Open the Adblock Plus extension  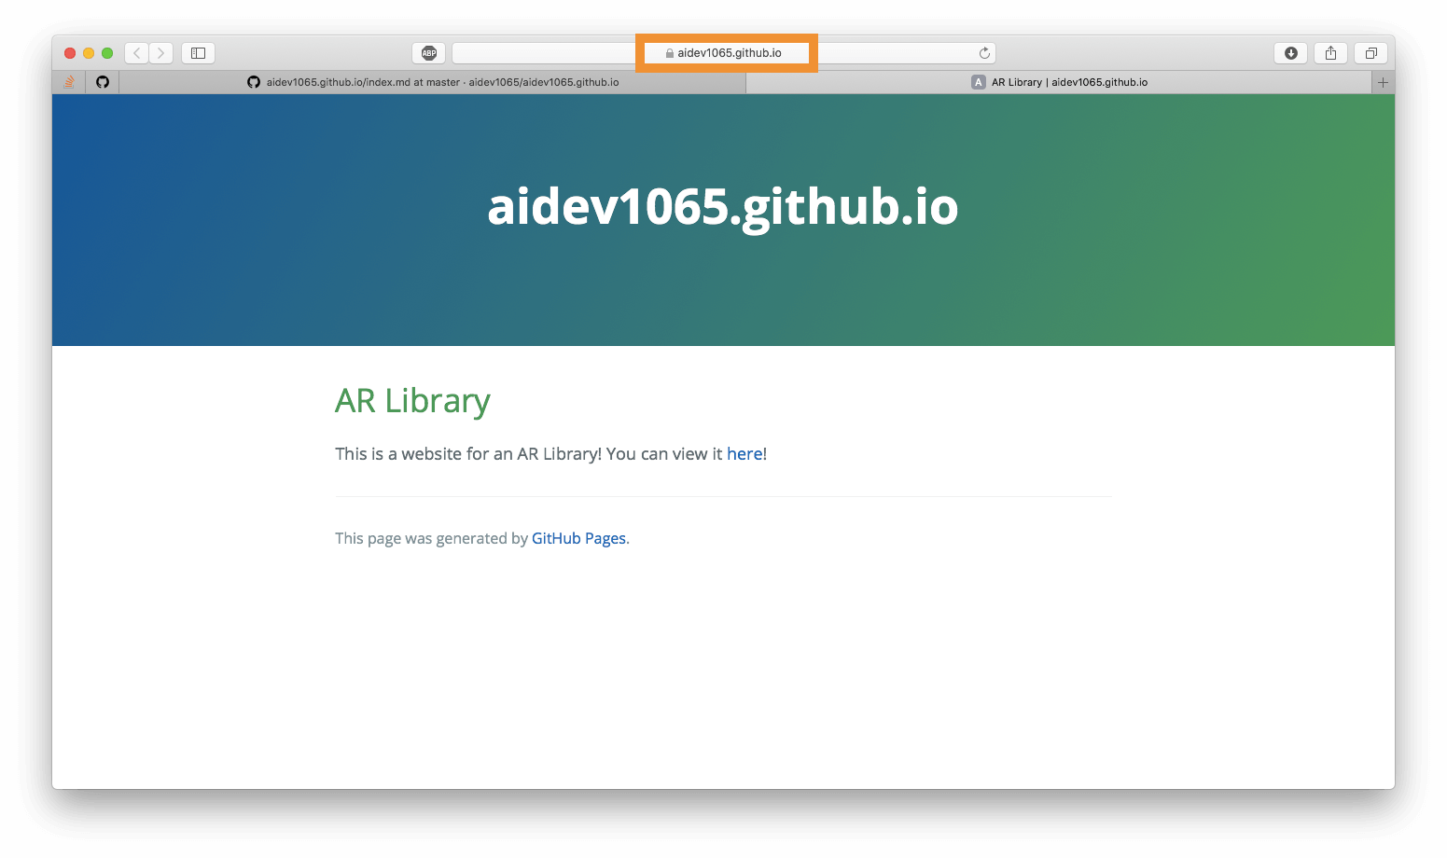pyautogui.click(x=429, y=53)
